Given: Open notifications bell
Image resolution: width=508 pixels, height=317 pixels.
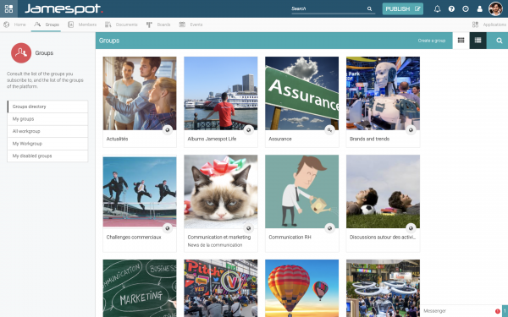Looking at the screenshot, I should click(x=438, y=8).
